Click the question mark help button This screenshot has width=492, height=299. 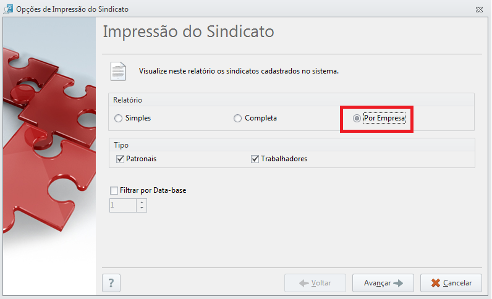(x=111, y=283)
